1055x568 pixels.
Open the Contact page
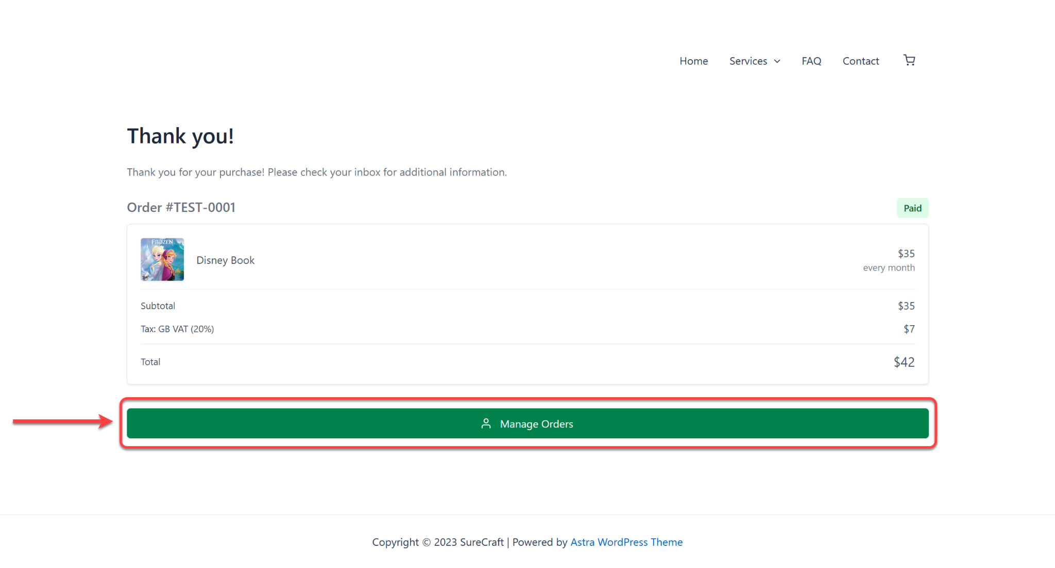click(861, 61)
